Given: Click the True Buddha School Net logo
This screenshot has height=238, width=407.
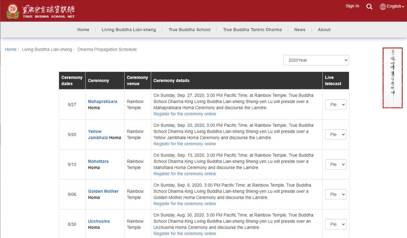Looking at the screenshot, I should [40, 11].
